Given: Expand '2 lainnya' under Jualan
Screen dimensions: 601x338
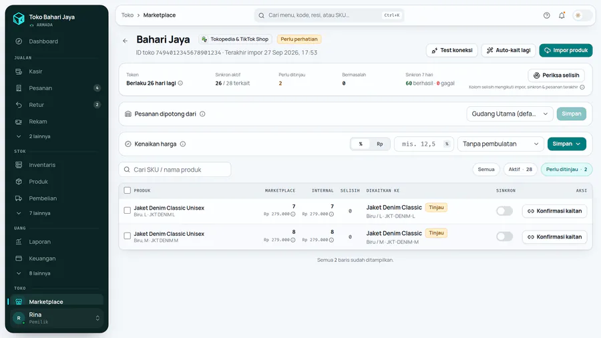Looking at the screenshot, I should click(57, 136).
